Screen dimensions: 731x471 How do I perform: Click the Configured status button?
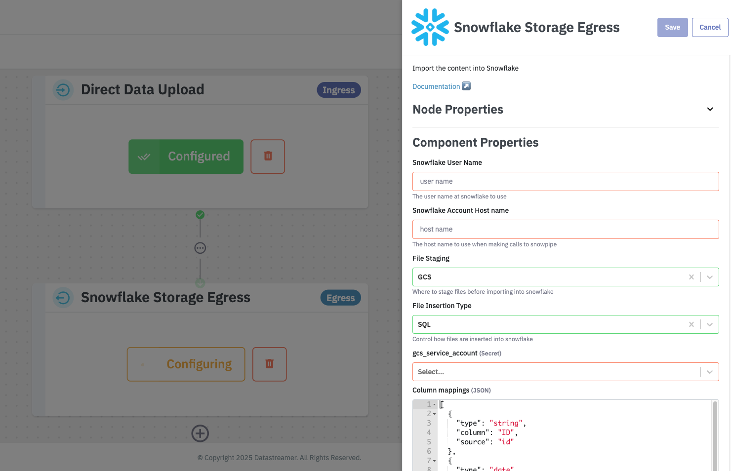186,157
